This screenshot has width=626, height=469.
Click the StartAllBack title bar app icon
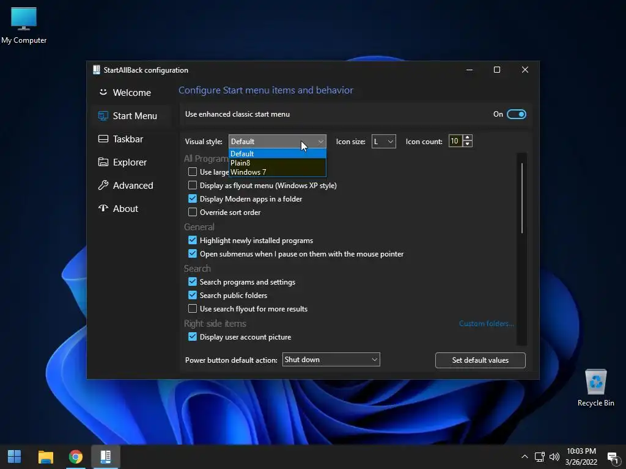96,70
